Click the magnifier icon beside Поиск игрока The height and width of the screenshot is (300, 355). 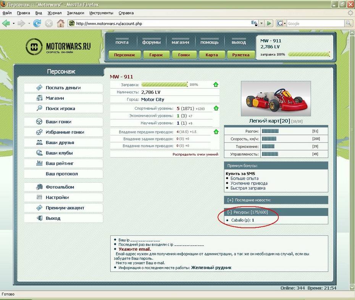tap(39, 108)
